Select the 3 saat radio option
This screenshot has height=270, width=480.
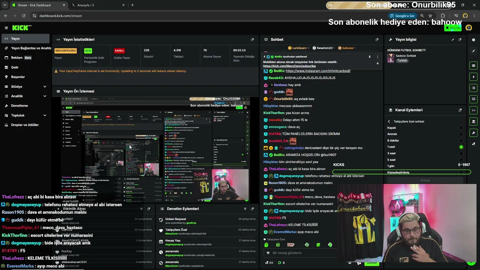461,153
